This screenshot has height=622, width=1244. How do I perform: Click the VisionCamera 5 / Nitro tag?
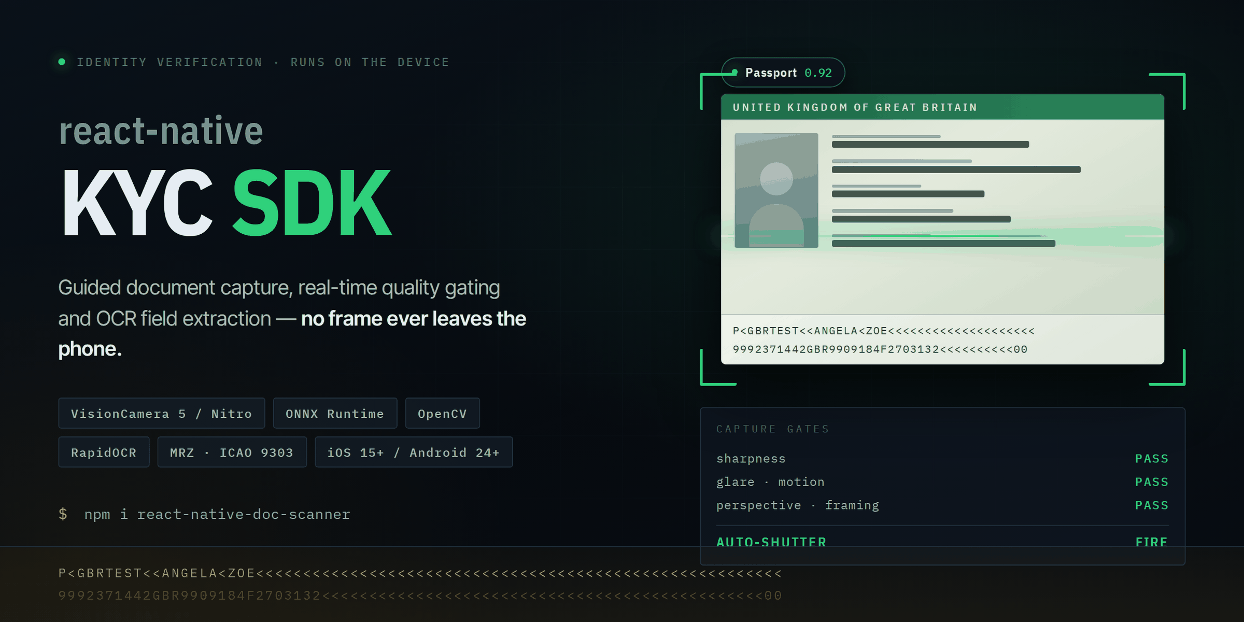(x=161, y=413)
